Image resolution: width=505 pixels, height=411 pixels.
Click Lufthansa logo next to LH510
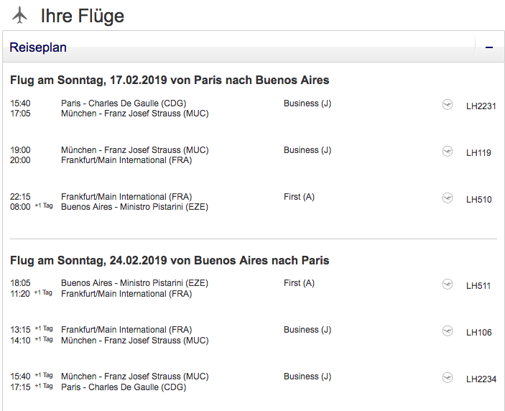coord(448,198)
